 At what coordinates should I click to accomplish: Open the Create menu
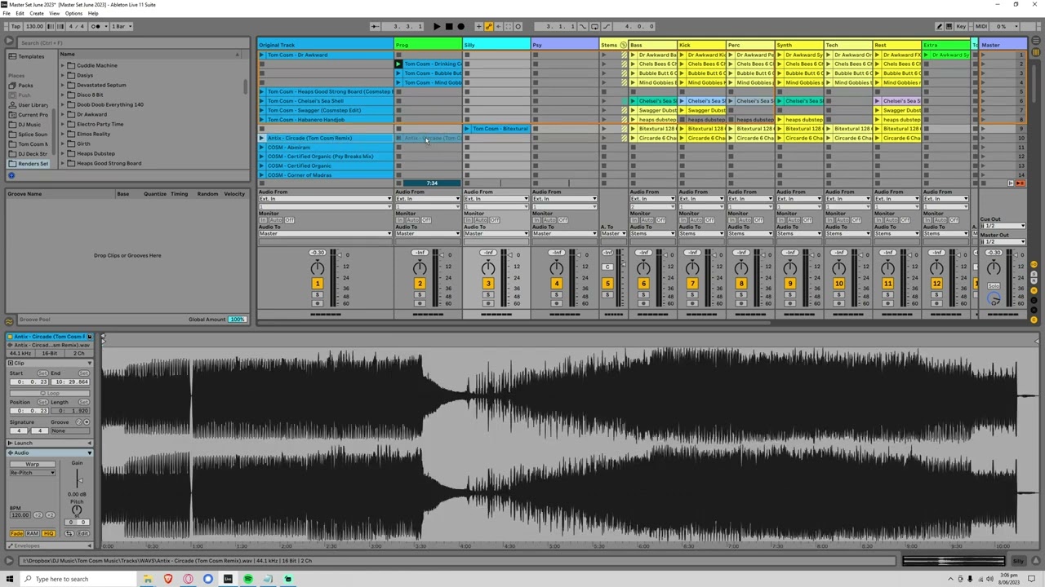click(37, 13)
